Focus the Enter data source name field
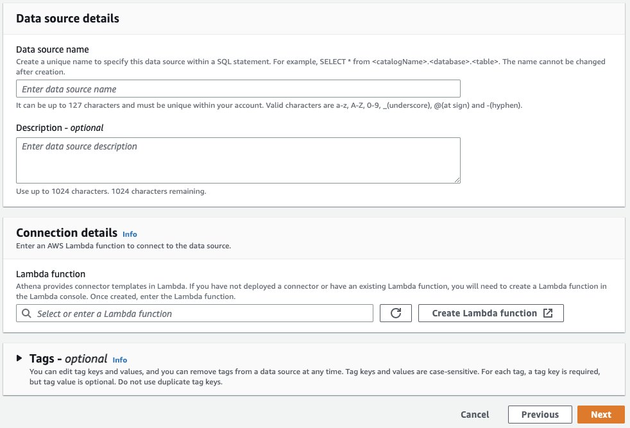 tap(238, 89)
